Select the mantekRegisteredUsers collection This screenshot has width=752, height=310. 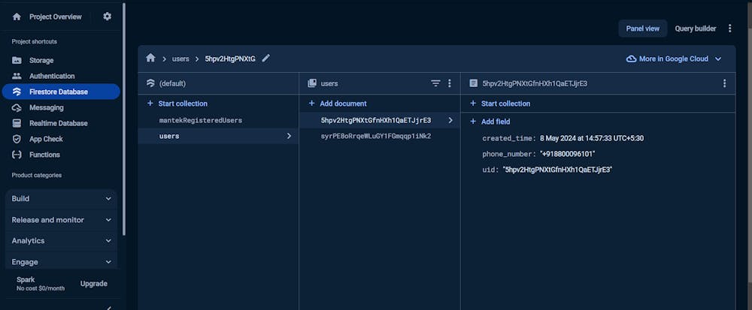tap(200, 120)
